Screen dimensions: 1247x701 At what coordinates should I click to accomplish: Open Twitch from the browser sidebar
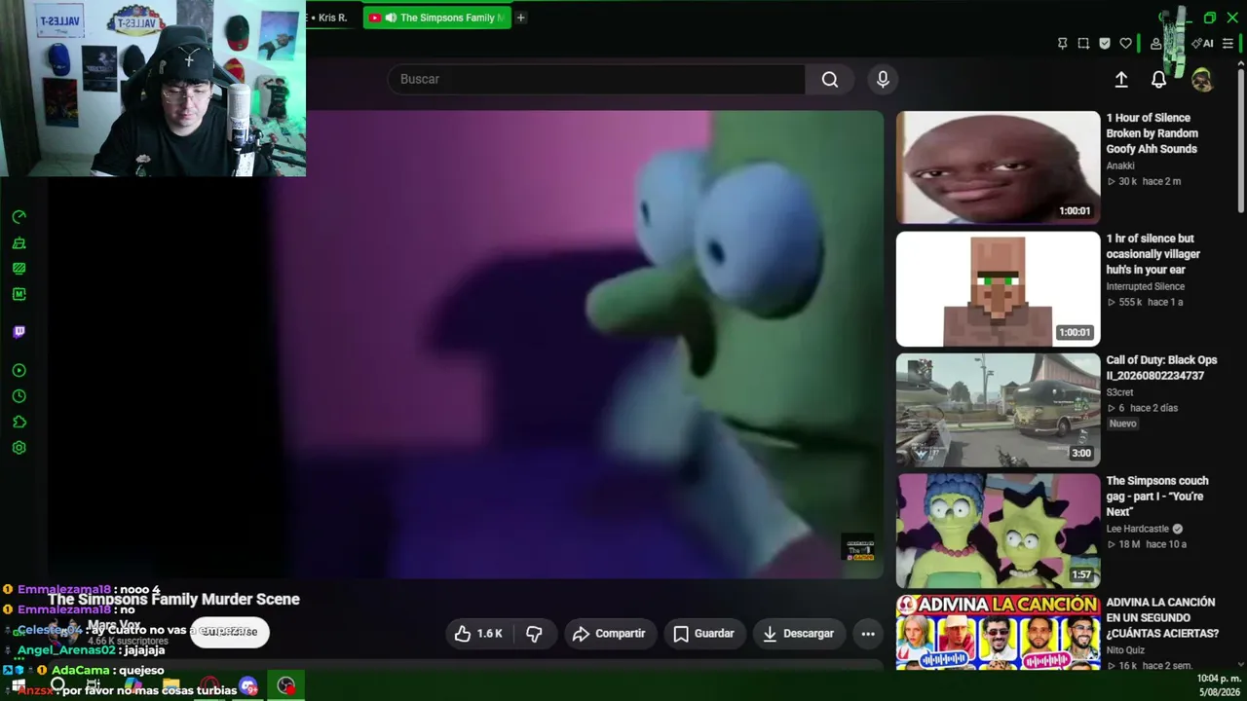point(19,332)
